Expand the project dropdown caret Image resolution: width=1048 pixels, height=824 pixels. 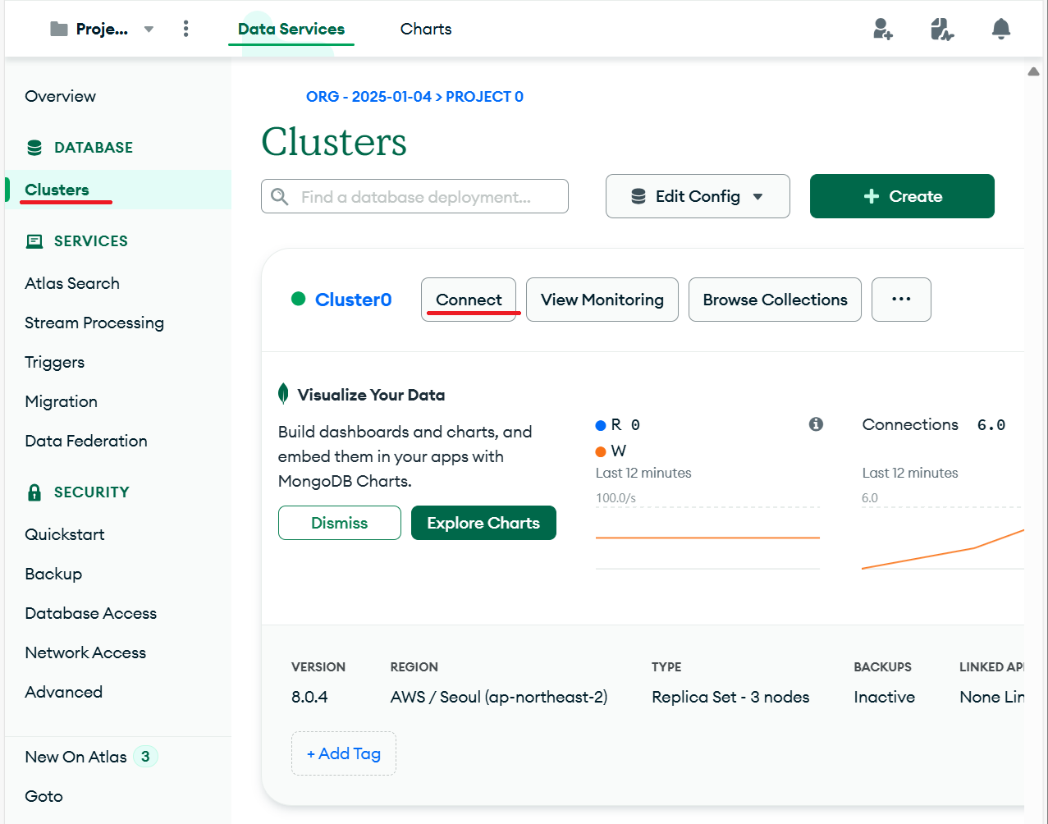click(x=149, y=30)
